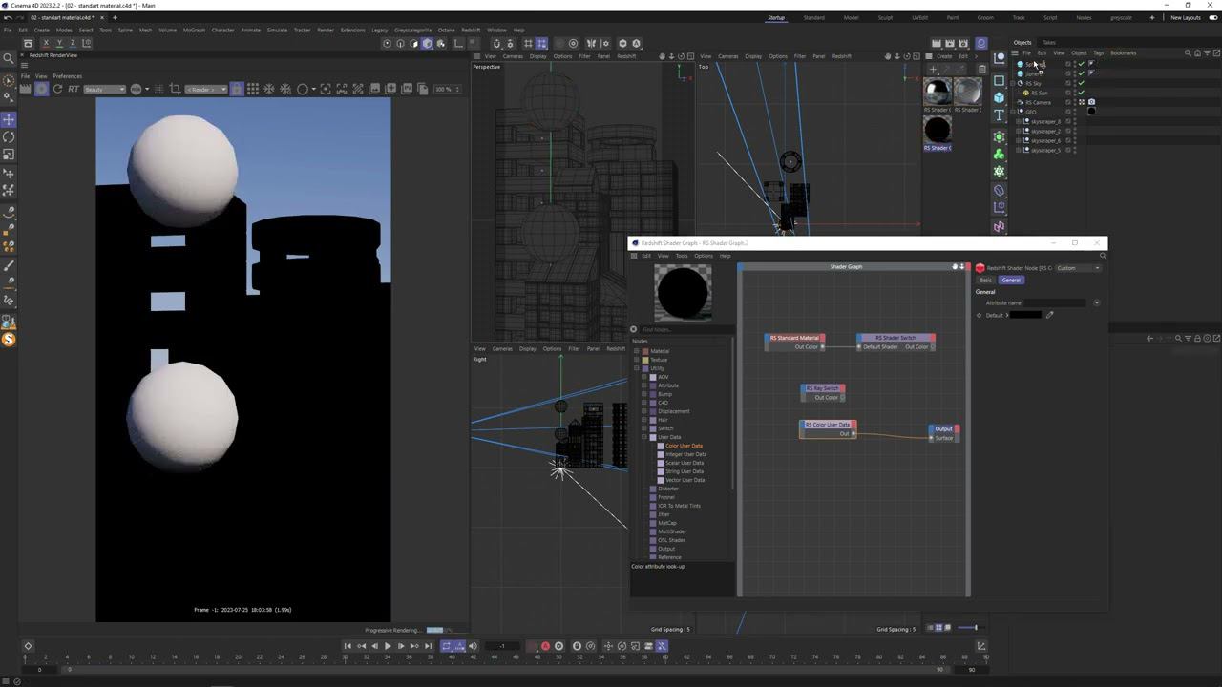
Task: Click the record keyframe button
Action: [x=545, y=646]
